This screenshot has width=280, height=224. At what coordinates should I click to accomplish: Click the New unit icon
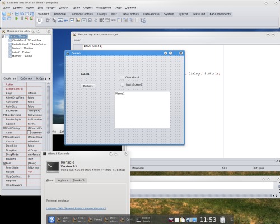(x=4, y=13)
